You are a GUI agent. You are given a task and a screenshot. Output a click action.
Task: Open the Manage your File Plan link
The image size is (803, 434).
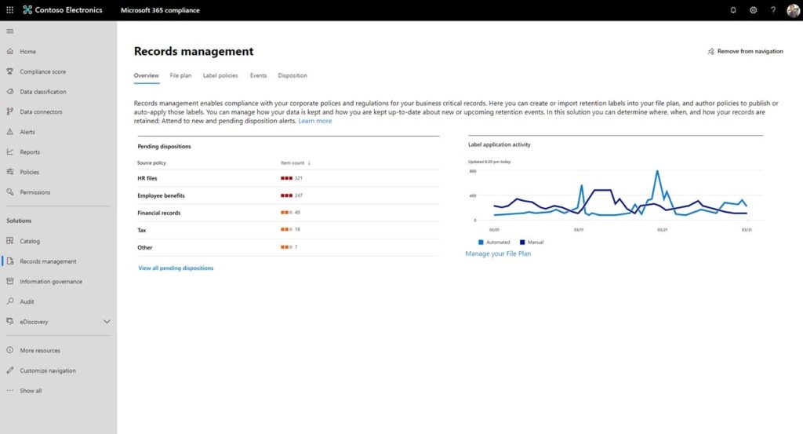click(498, 254)
